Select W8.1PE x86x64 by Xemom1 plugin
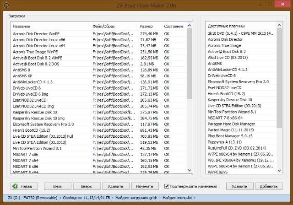The width and height of the screenshot is (293, 205). pyautogui.click(x=241, y=160)
